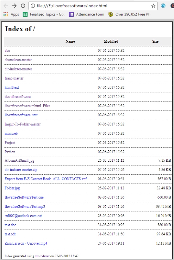Open sul007@outlook.com.ost file link

coord(23,216)
